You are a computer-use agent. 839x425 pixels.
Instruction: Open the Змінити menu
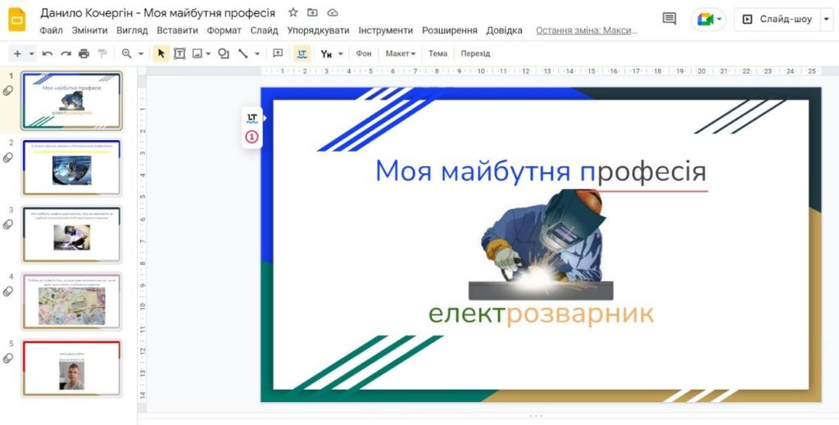pos(90,30)
